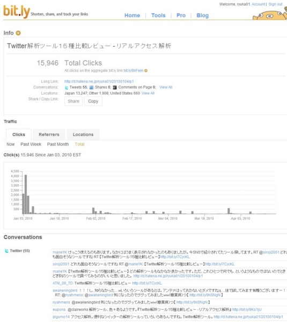Image resolution: width=287 pixels, height=322 pixels.
Task: Open the Home navigation link
Action: pos(132,16)
